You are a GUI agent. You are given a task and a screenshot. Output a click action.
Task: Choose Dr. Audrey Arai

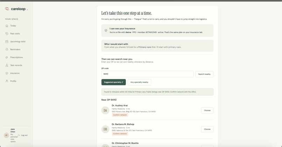[x=207, y=110]
